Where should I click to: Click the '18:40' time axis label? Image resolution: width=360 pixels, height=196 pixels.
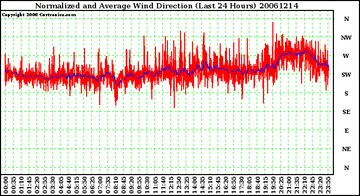(258, 185)
